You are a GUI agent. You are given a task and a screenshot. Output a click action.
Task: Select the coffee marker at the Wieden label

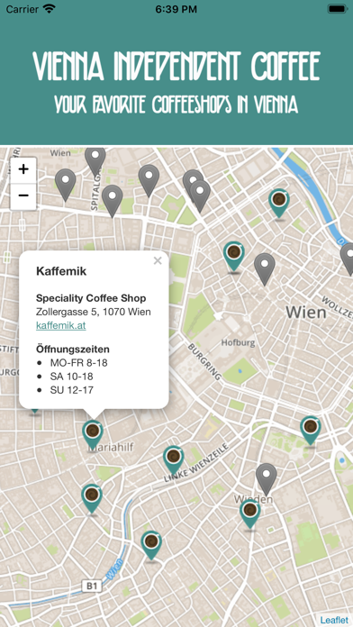click(x=250, y=514)
